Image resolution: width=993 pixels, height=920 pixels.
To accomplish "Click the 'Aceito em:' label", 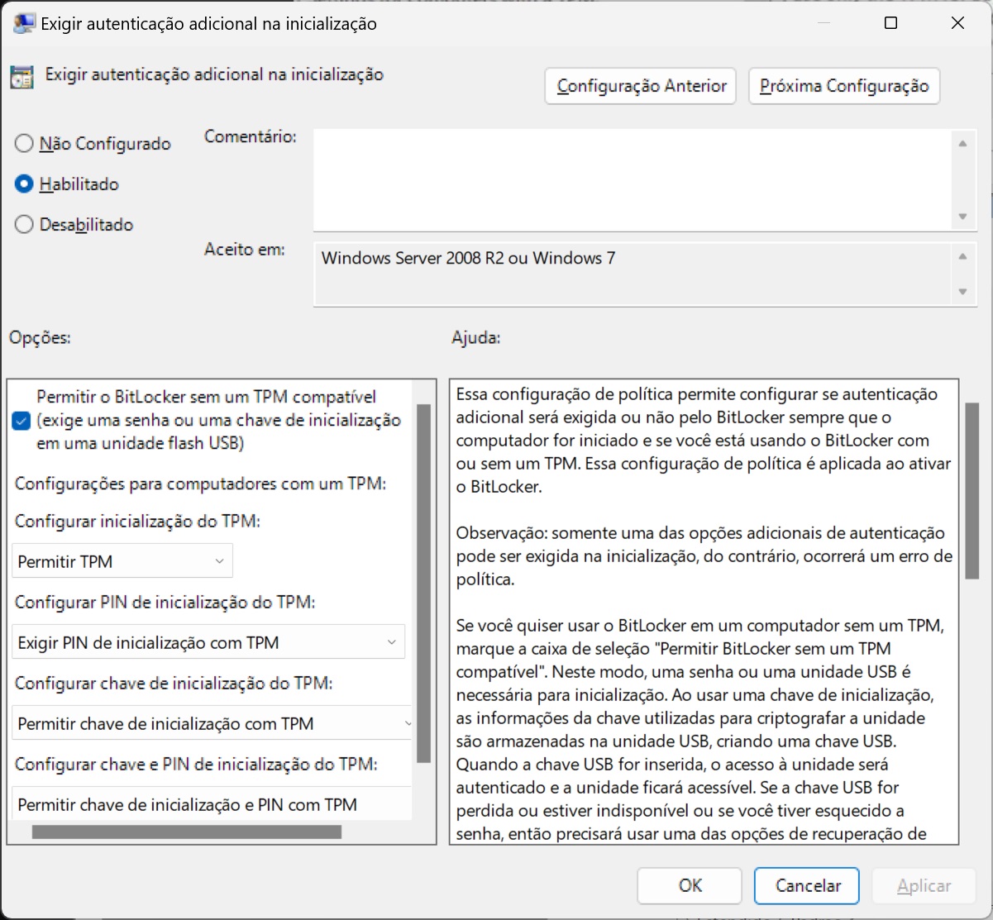I will coord(245,249).
